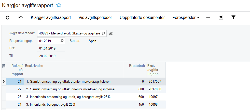Click Klargjør avgiftsrapport toolbar button
The image size is (250, 110).
[51, 18]
